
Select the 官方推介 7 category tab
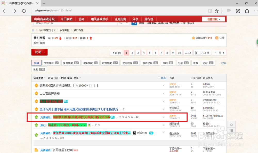tap(51, 63)
